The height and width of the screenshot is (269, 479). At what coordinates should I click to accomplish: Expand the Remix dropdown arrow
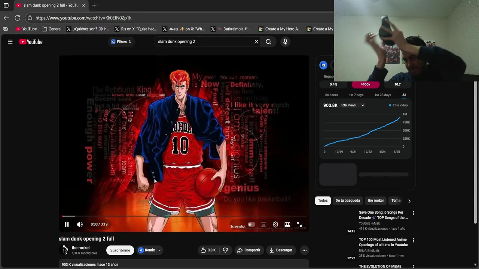click(x=159, y=250)
